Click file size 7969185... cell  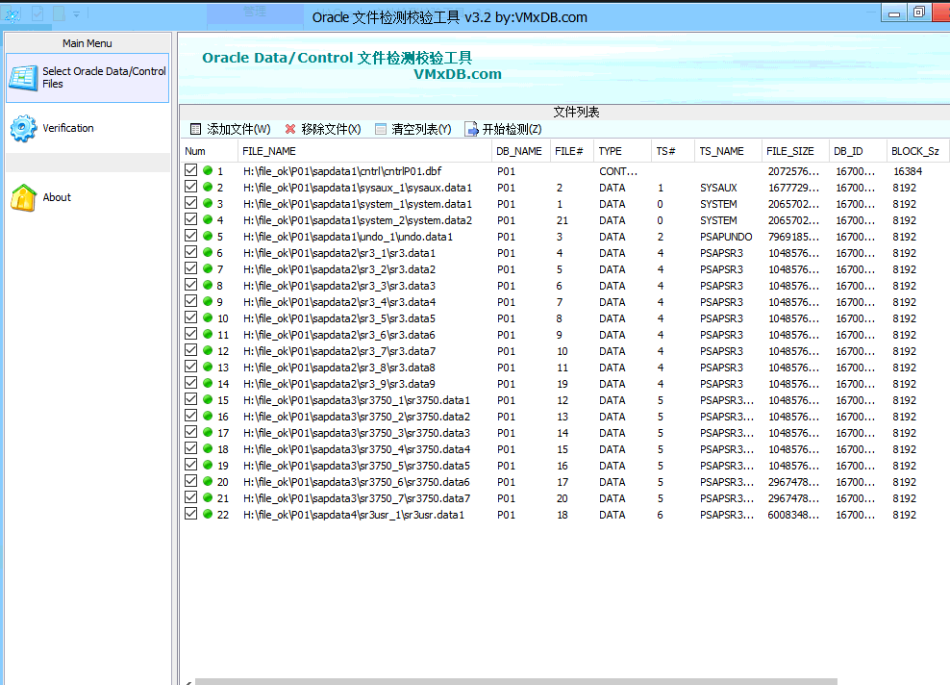[793, 237]
